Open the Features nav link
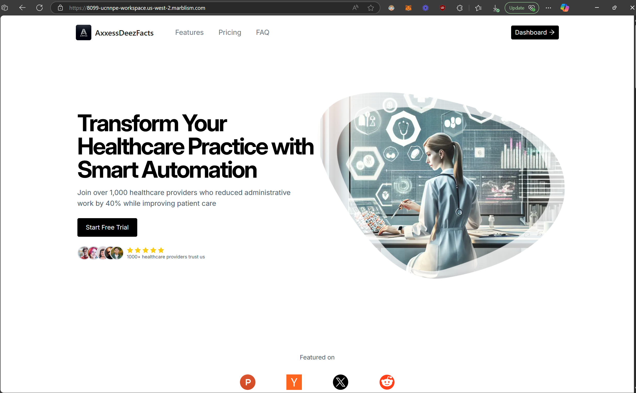This screenshot has width=636, height=393. click(x=189, y=32)
